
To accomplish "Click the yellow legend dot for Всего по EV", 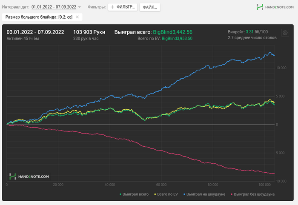I will [x=155, y=194].
